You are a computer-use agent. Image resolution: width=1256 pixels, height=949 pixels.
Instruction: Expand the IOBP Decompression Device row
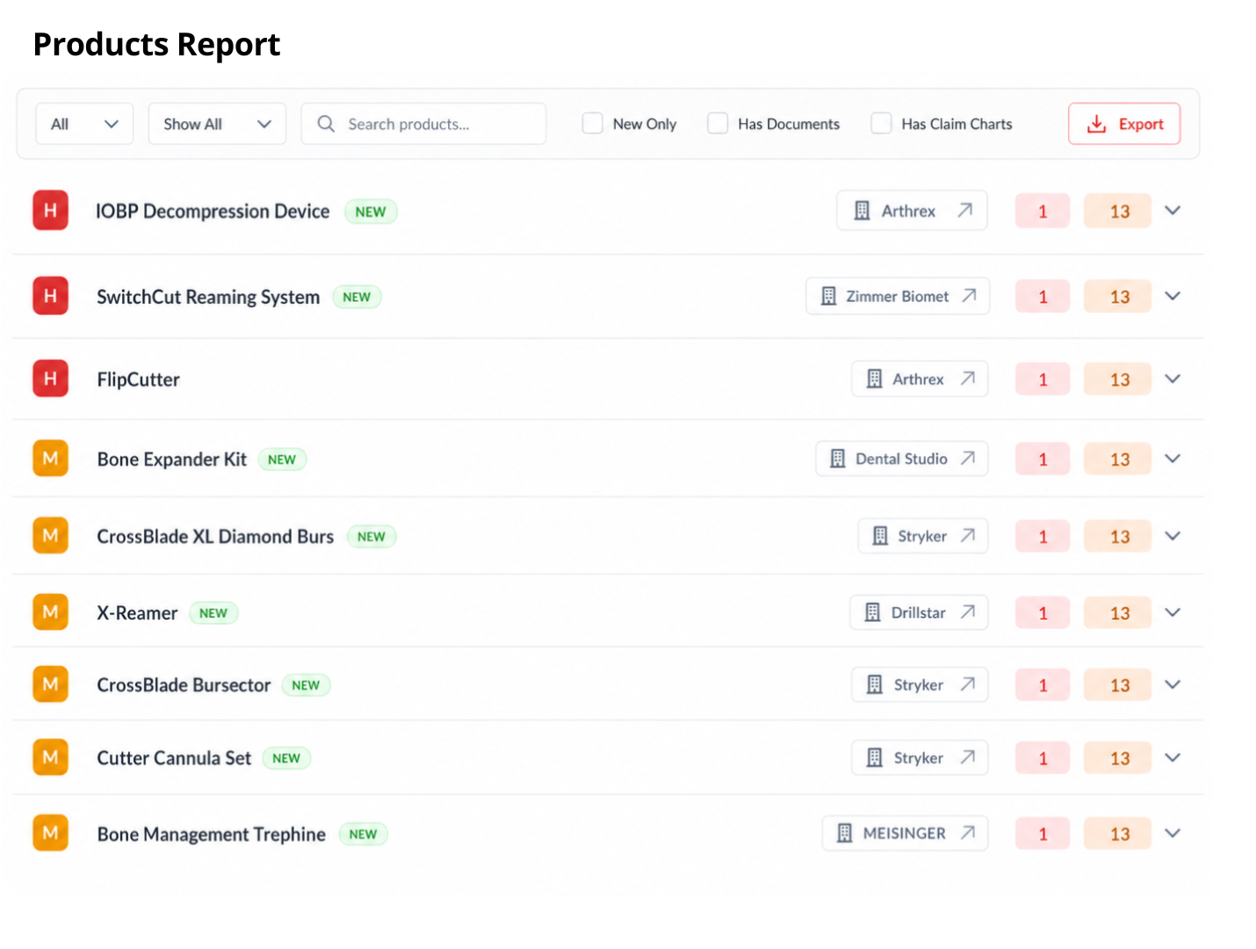[1173, 210]
